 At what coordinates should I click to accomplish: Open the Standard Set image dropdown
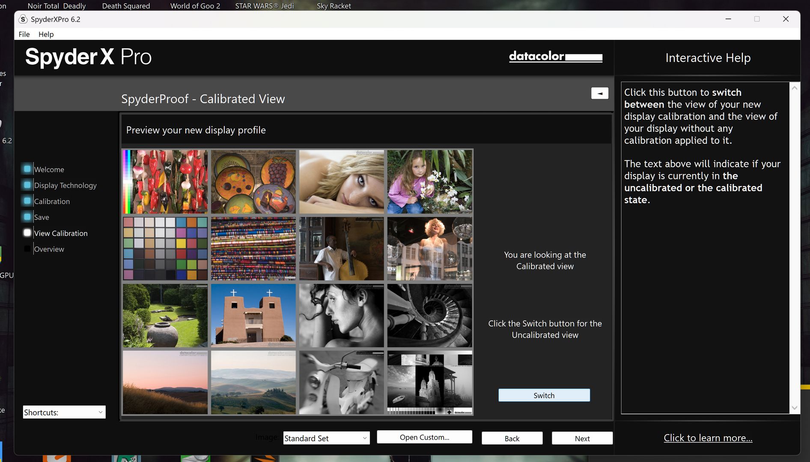[x=326, y=438]
